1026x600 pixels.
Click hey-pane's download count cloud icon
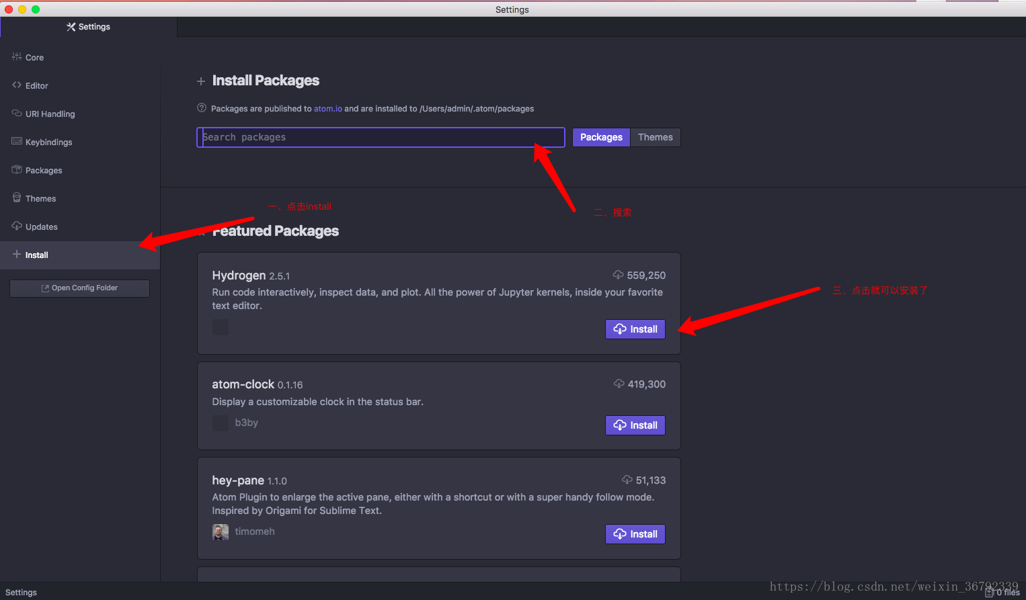627,480
